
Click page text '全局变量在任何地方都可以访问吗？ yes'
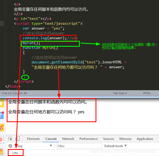click(x=46, y=112)
